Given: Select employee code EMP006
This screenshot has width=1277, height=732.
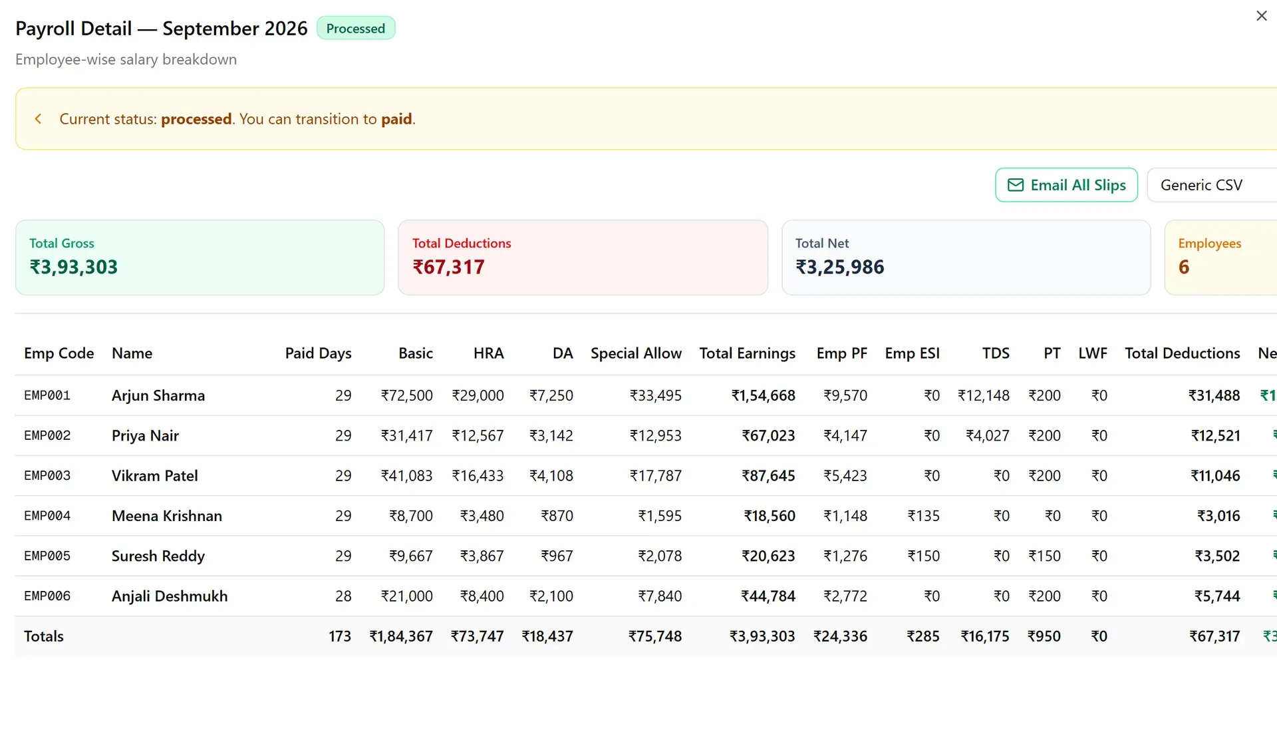Looking at the screenshot, I should click(x=47, y=596).
